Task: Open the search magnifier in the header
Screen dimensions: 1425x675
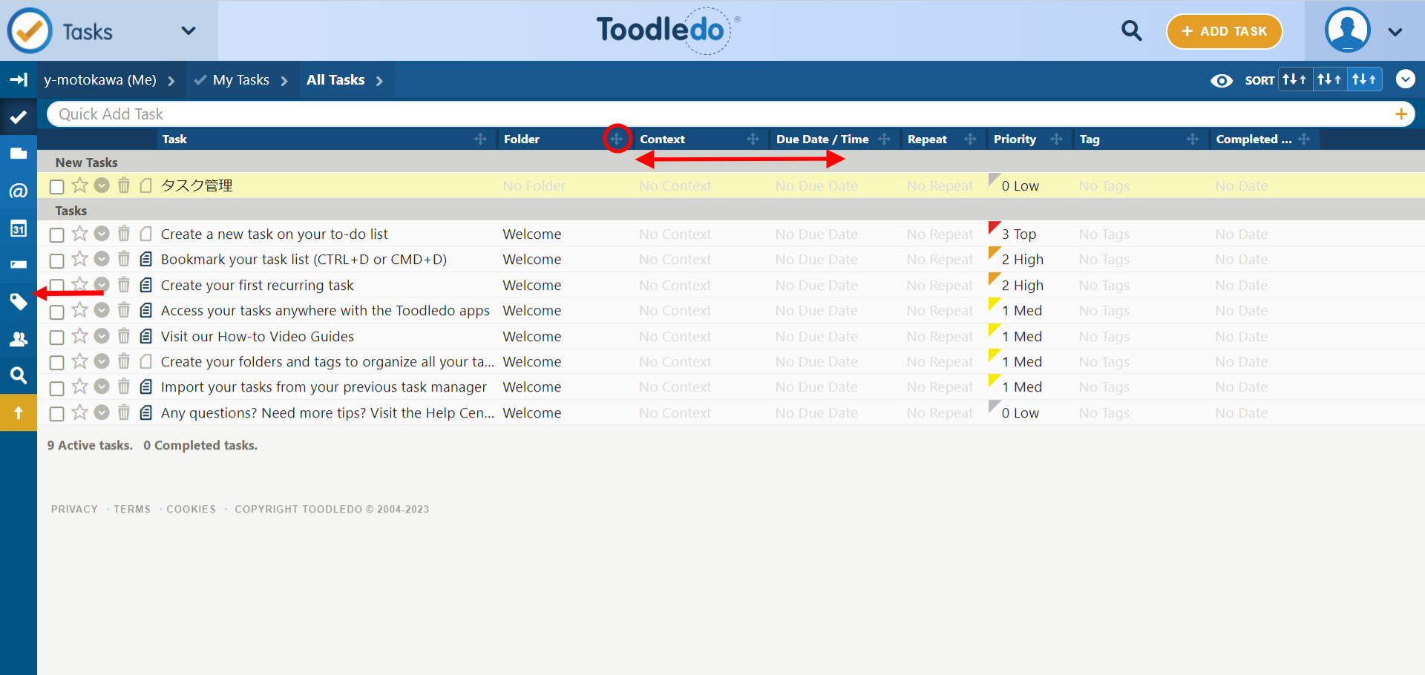Action: tap(1131, 31)
